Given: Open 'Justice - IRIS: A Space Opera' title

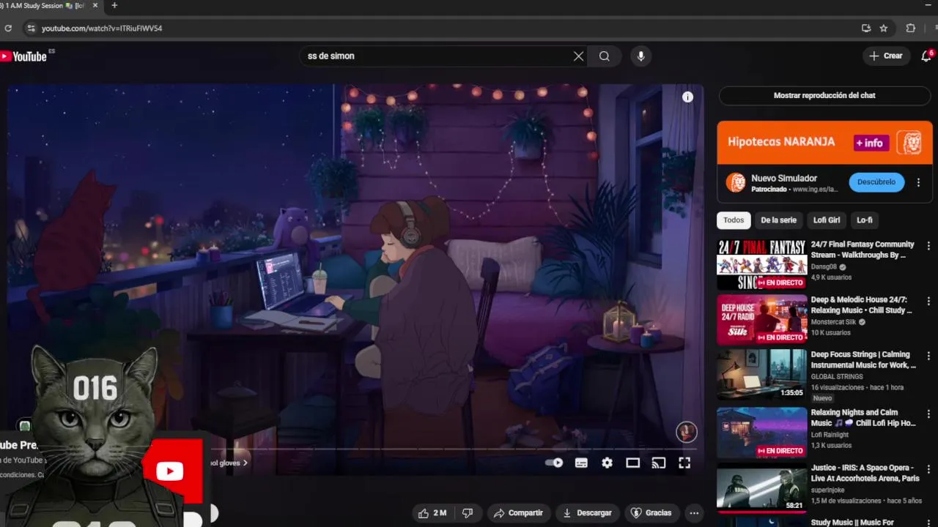Looking at the screenshot, I should pyautogui.click(x=865, y=473).
